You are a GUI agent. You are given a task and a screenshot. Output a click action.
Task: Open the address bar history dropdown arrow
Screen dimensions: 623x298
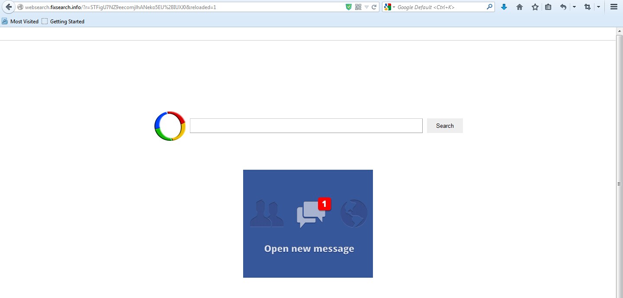[x=366, y=7]
